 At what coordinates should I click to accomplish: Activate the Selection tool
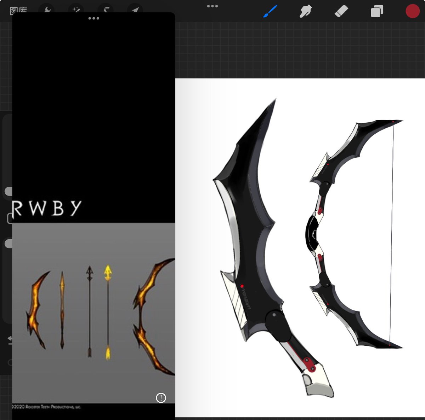tap(106, 11)
